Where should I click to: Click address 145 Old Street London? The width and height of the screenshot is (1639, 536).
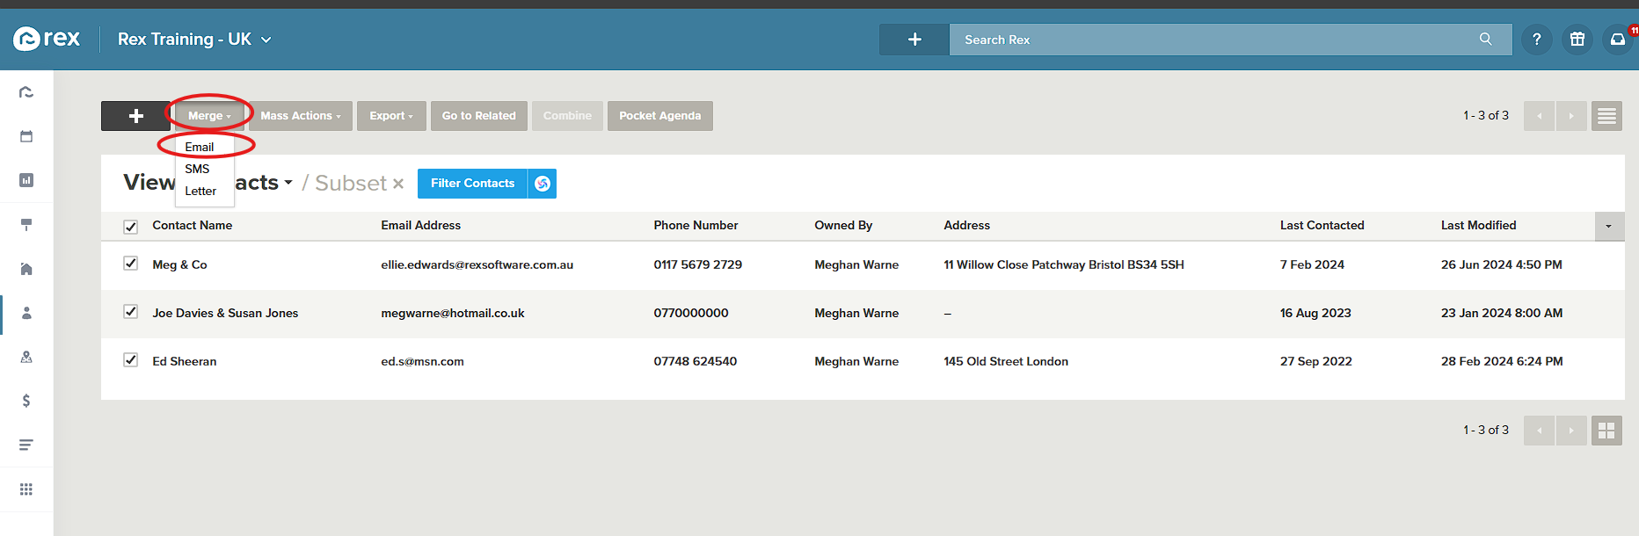pyautogui.click(x=1006, y=361)
